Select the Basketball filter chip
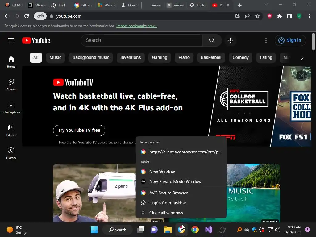Image resolution: width=316 pixels, height=237 pixels. click(x=211, y=58)
